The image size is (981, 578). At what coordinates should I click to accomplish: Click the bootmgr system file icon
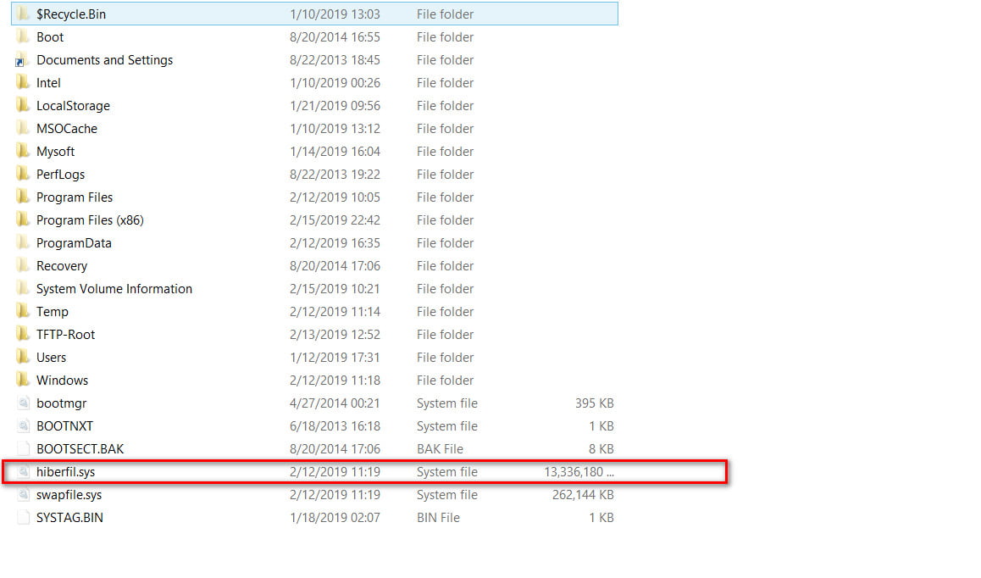tap(23, 403)
